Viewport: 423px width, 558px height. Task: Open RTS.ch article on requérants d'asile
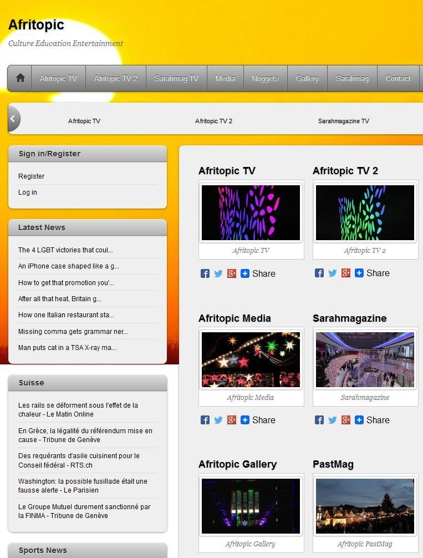pyautogui.click(x=79, y=460)
